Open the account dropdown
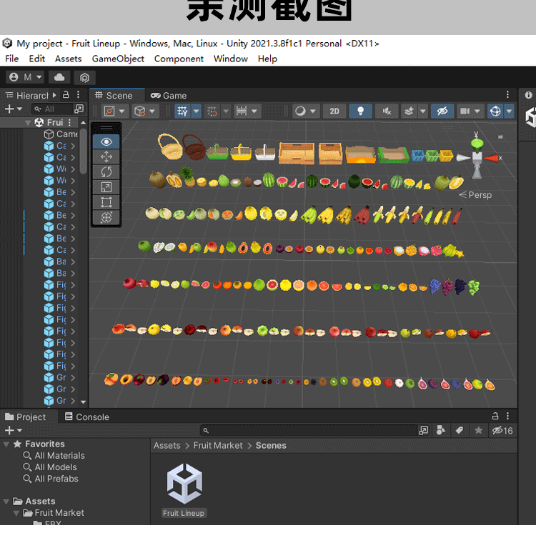The width and height of the screenshot is (536, 533). coord(26,77)
